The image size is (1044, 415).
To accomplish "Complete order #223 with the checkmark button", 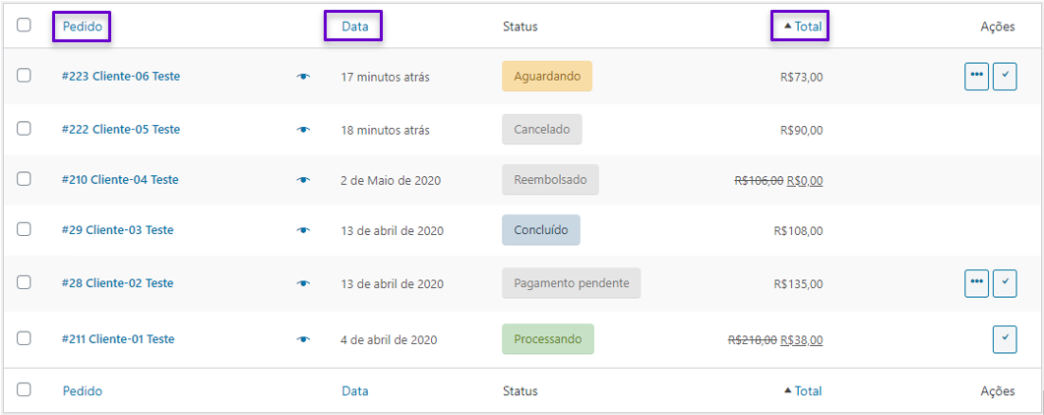I will click(x=1005, y=77).
